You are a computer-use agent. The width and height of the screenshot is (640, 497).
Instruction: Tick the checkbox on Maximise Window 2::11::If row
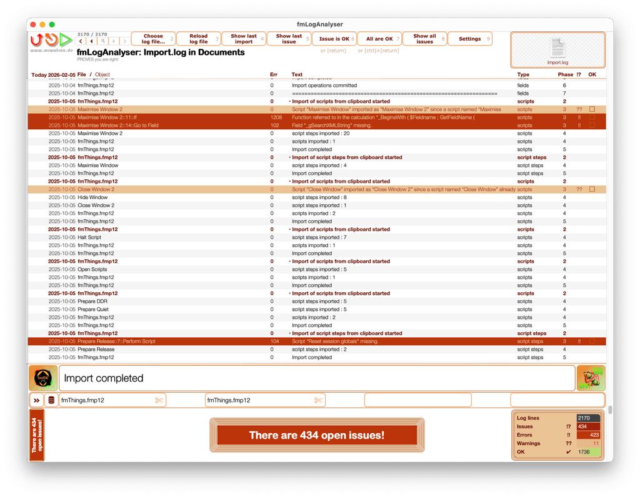[592, 117]
